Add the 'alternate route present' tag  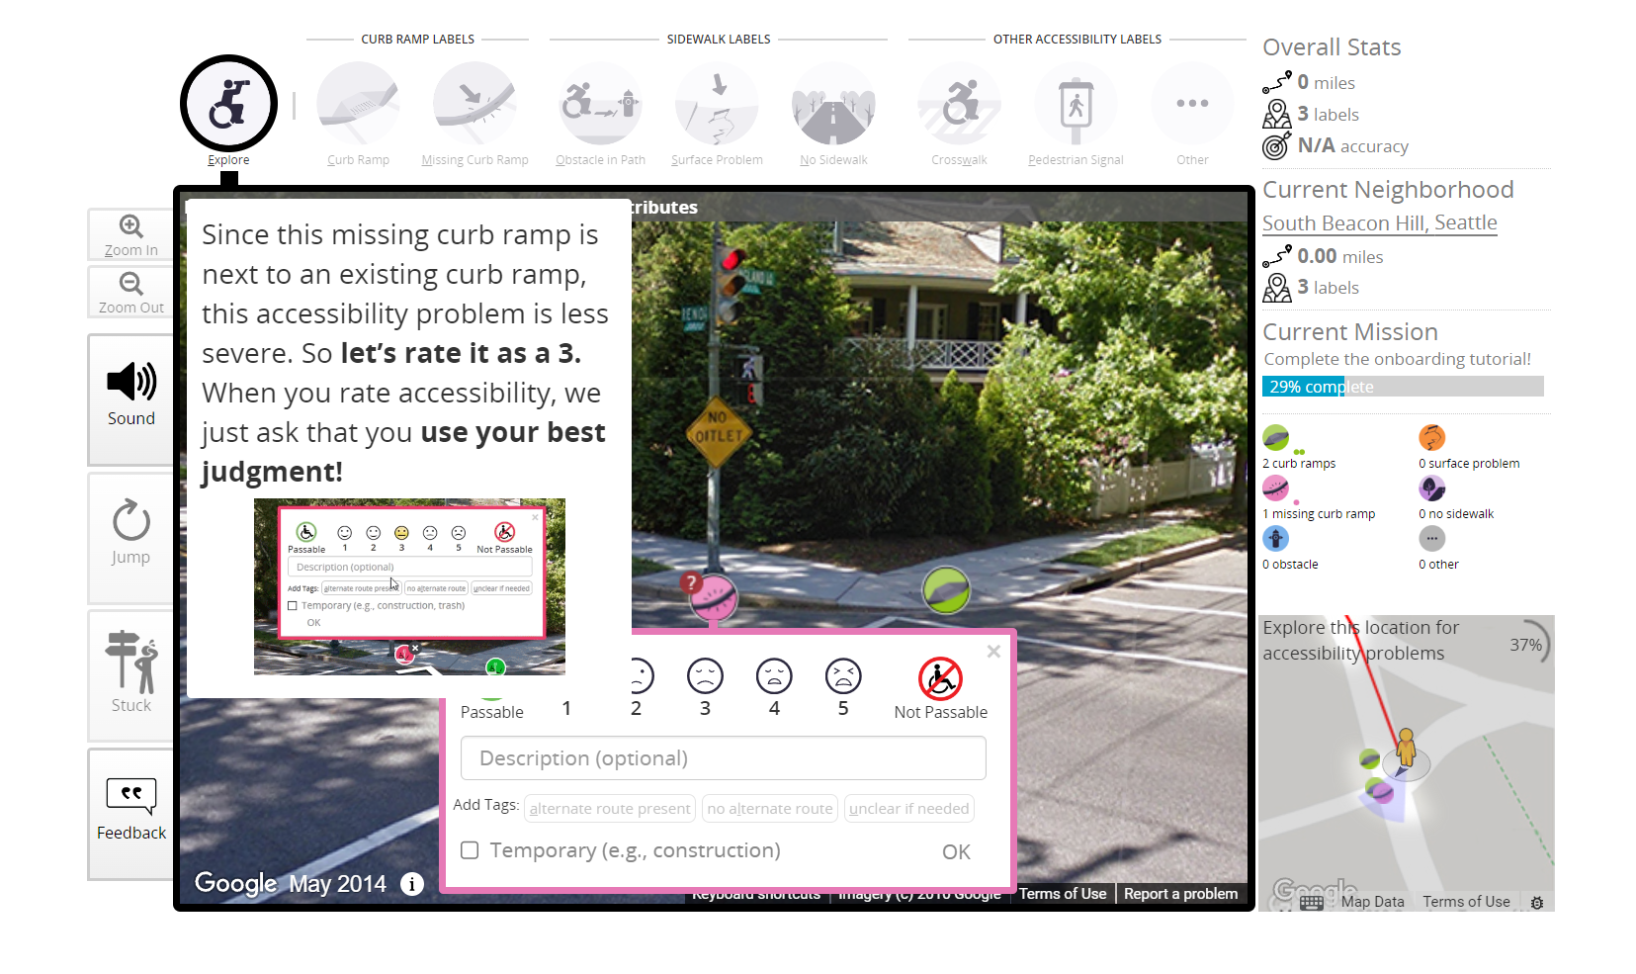pyautogui.click(x=609, y=808)
